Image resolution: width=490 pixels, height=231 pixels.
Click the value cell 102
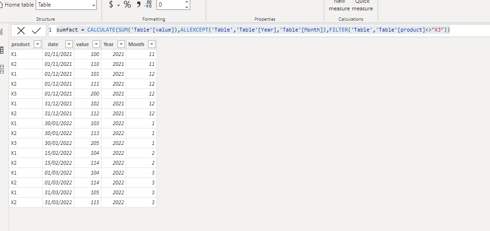[x=87, y=104]
